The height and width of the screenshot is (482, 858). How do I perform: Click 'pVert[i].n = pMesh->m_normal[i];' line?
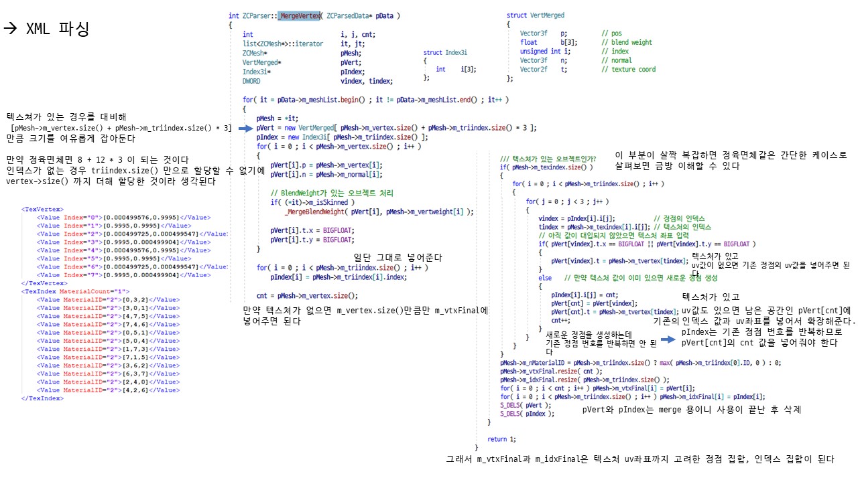tap(326, 175)
